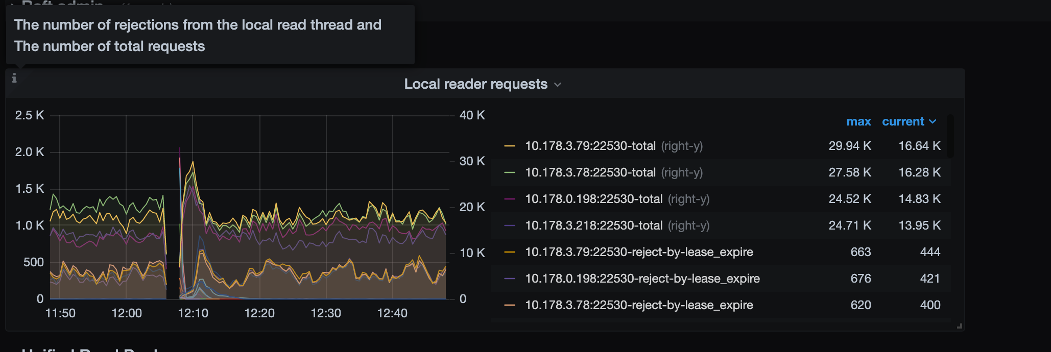The height and width of the screenshot is (352, 1051).
Task: Open the green line icon for 10.178.3.78 total
Action: (x=509, y=172)
